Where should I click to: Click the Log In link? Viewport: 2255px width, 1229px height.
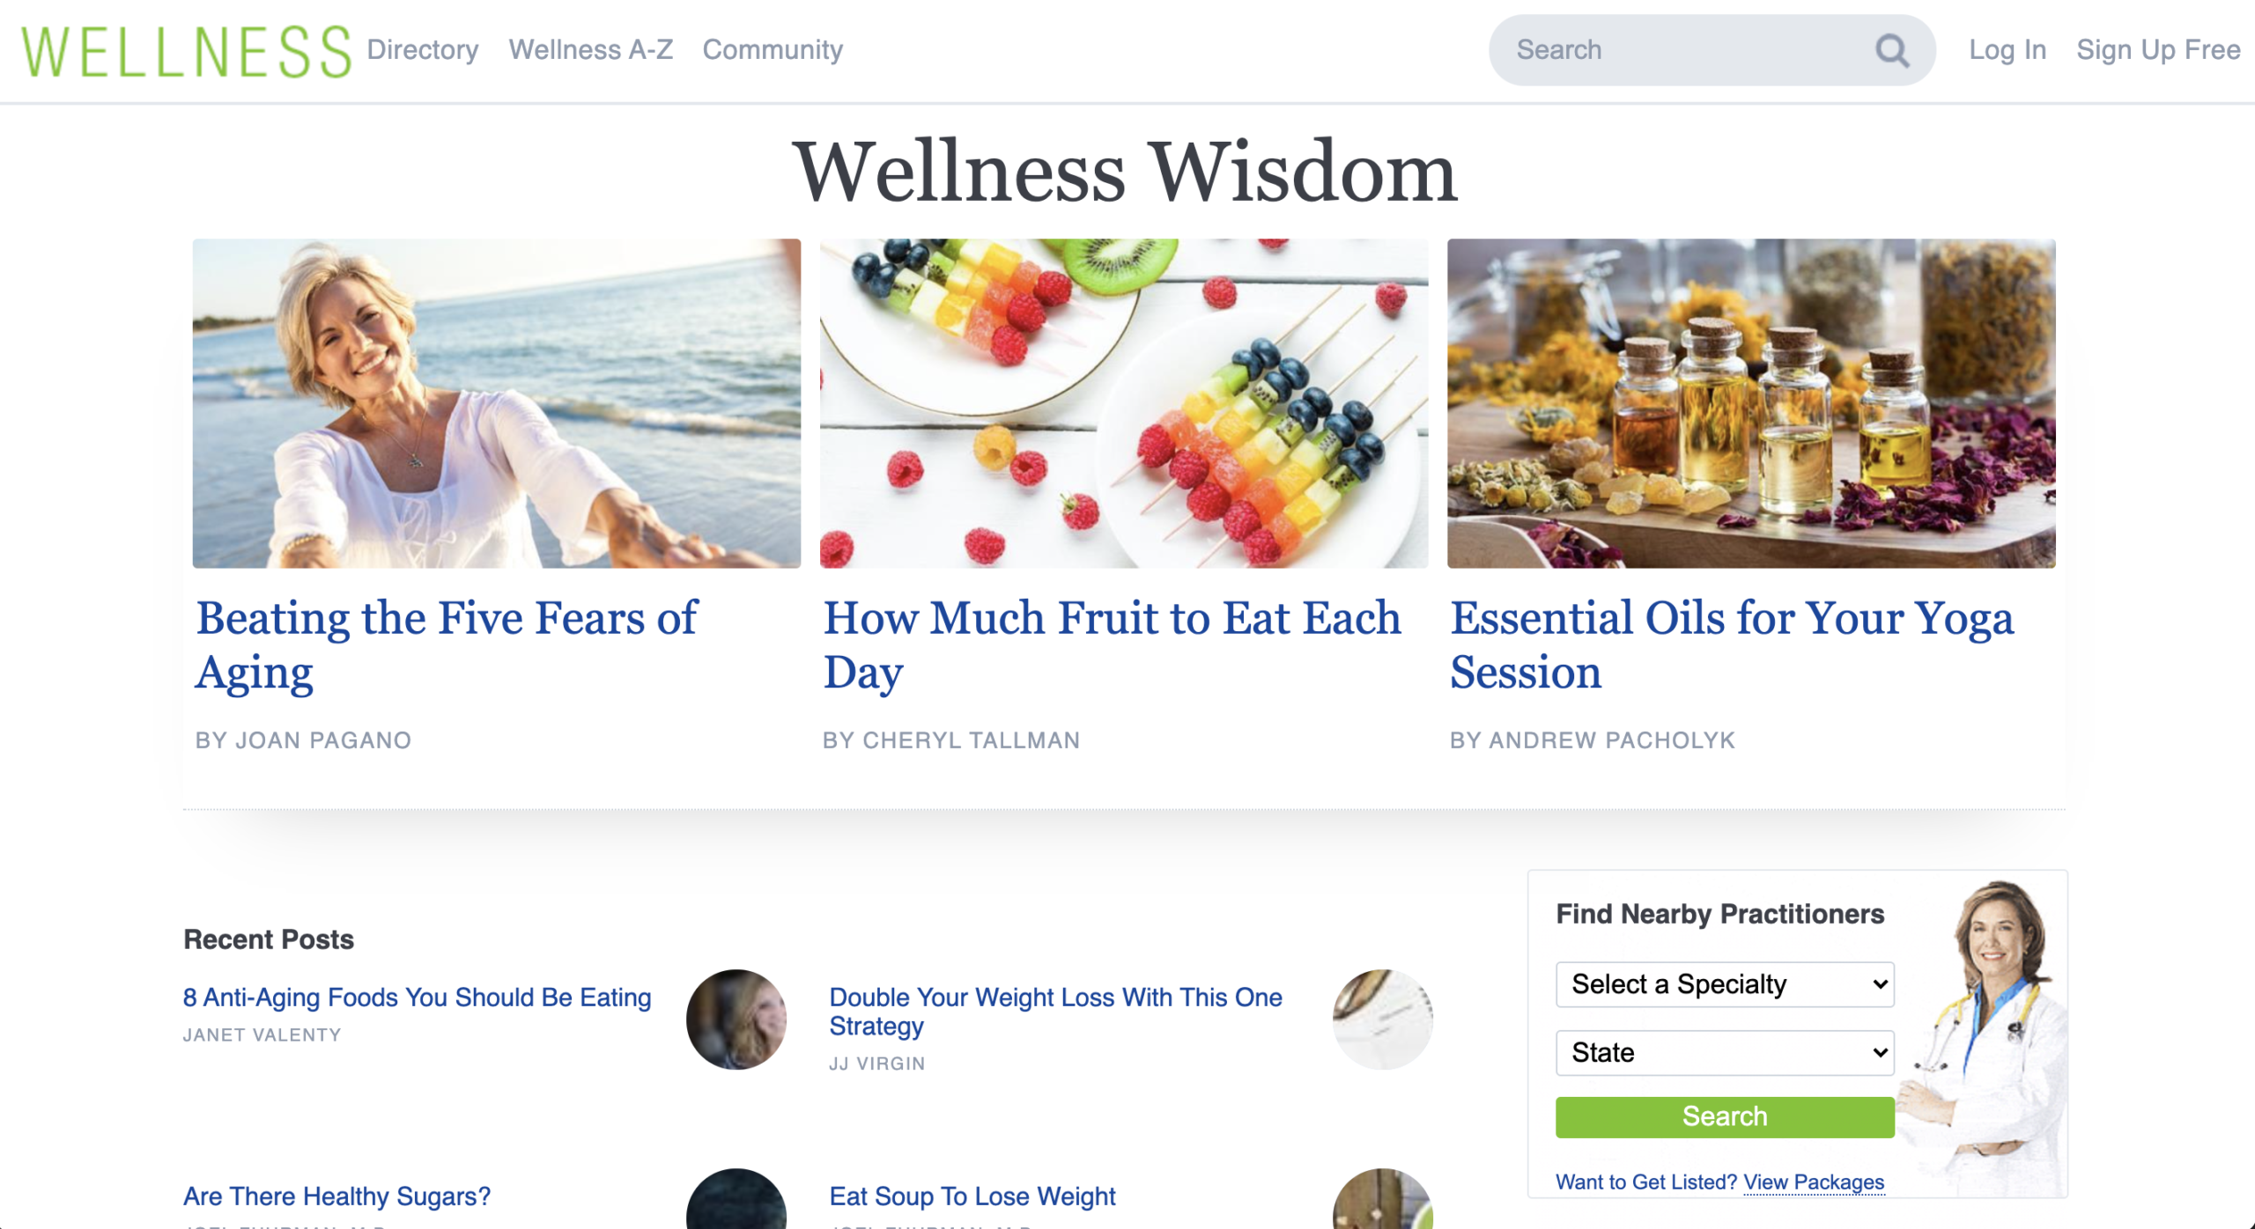[2007, 49]
